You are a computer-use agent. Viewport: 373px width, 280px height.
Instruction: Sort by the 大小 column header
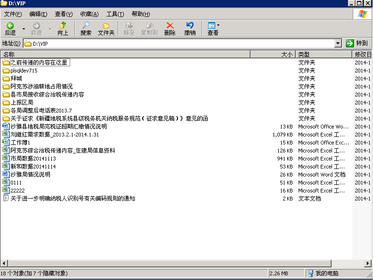[x=273, y=54]
